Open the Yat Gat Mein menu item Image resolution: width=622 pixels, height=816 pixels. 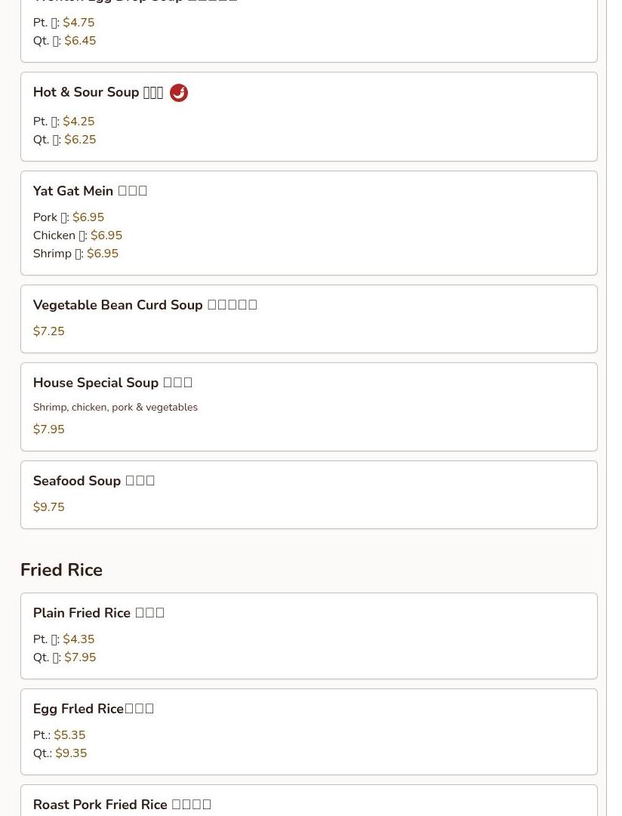coord(309,223)
